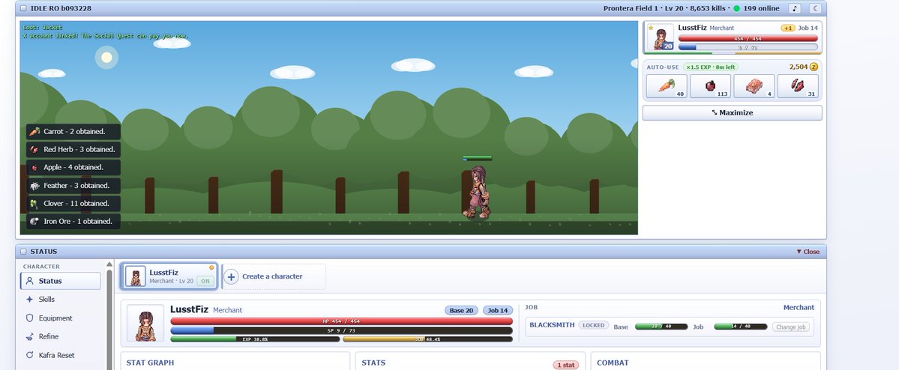Click the red HP 454 / 454 bar
The image size is (899, 370).
point(341,321)
